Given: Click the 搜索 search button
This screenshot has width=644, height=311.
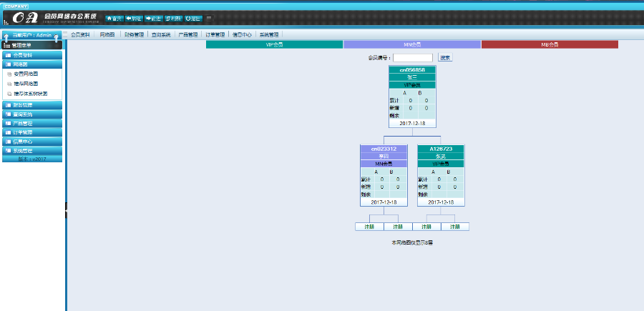Looking at the screenshot, I should point(445,58).
